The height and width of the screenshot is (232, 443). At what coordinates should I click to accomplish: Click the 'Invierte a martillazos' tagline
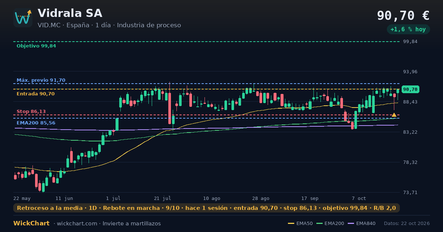pos(132,224)
